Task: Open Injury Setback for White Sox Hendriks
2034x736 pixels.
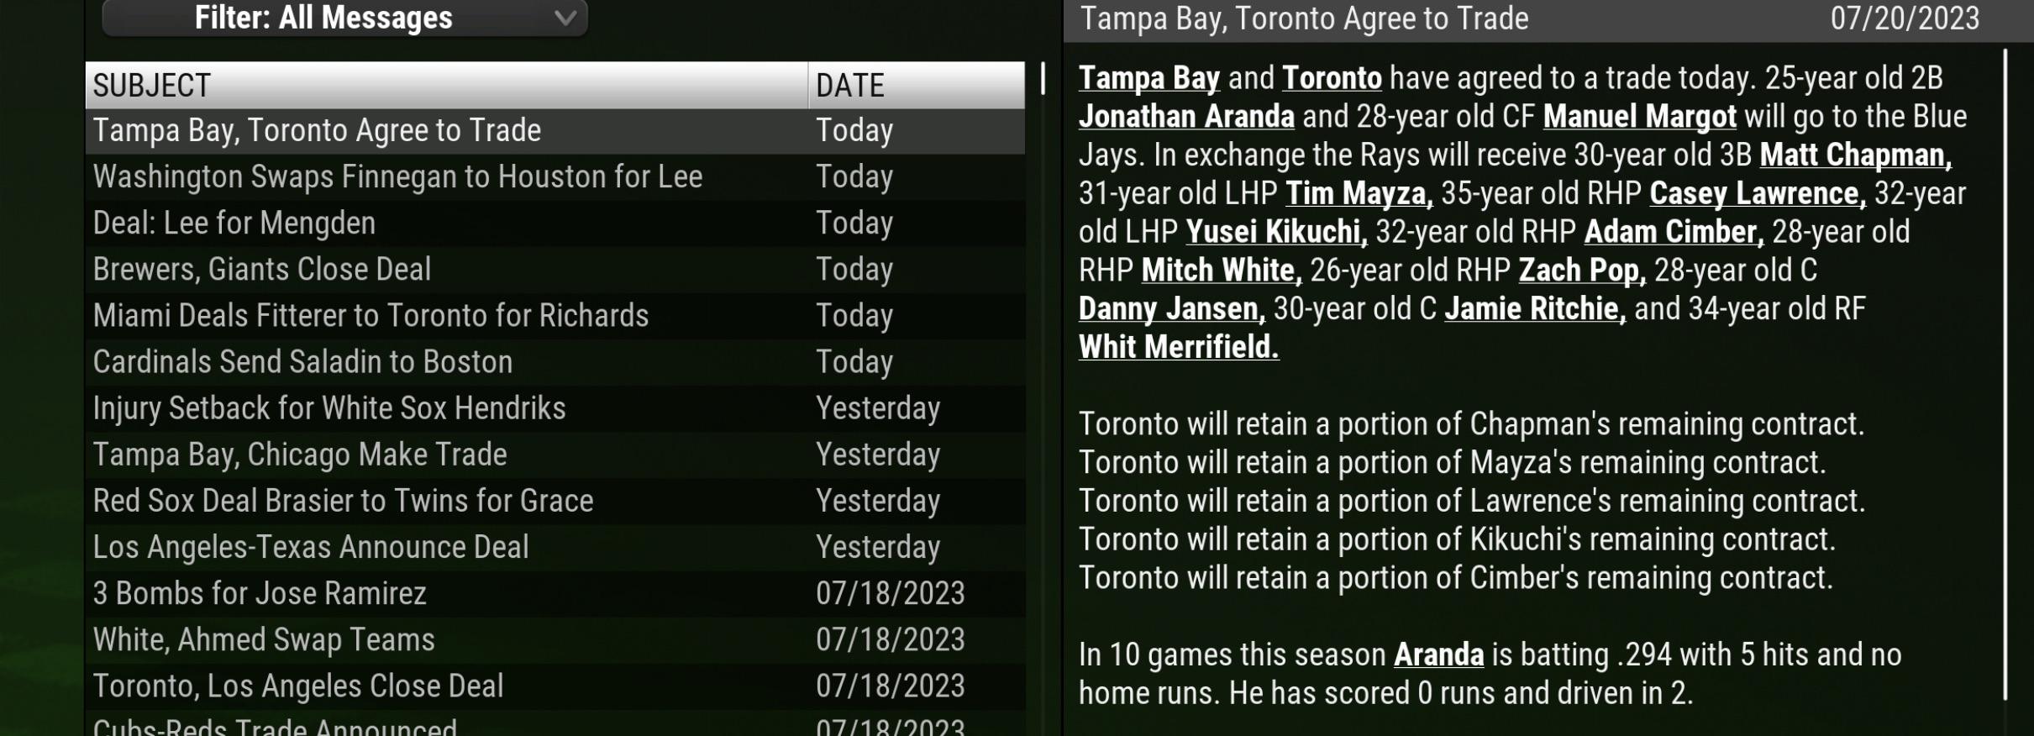Action: pyautogui.click(x=554, y=408)
